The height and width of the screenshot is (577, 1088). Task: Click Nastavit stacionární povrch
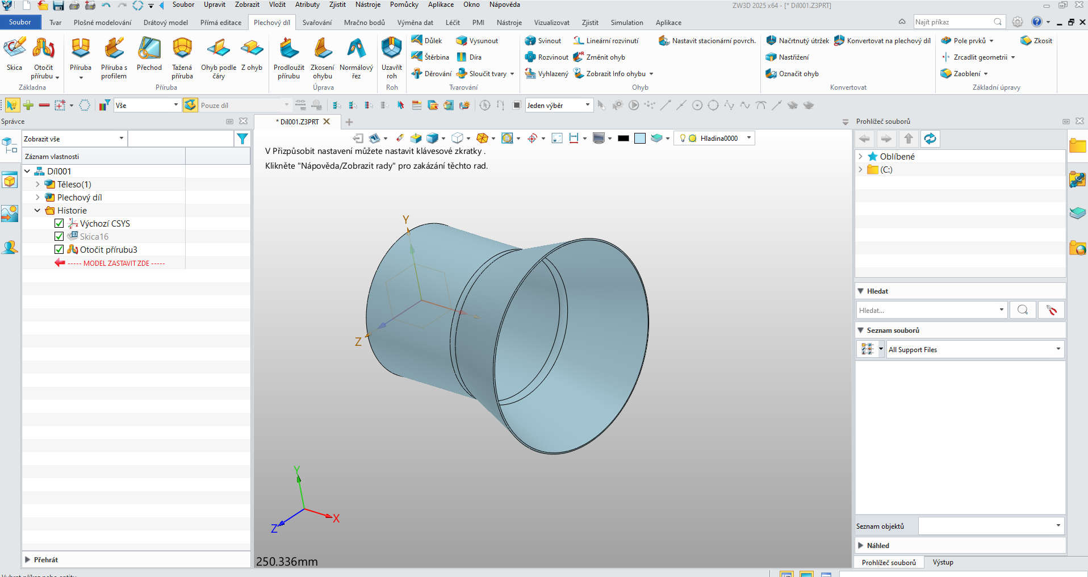[x=707, y=41]
